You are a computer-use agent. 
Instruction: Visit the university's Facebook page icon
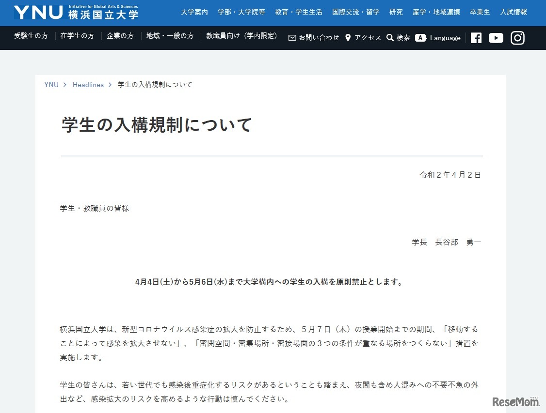point(476,38)
